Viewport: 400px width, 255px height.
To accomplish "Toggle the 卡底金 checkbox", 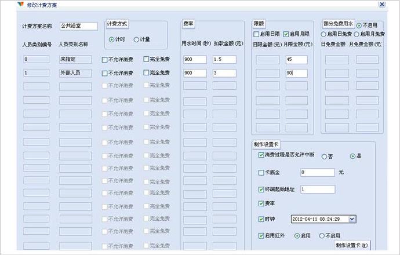I will (261, 172).
